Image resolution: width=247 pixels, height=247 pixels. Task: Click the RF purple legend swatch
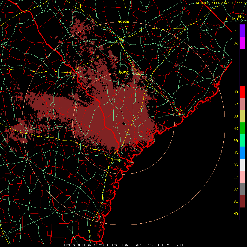click(242, 31)
